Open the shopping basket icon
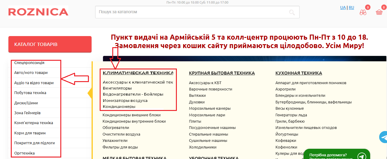This screenshot has width=387, height=159. click(x=379, y=12)
